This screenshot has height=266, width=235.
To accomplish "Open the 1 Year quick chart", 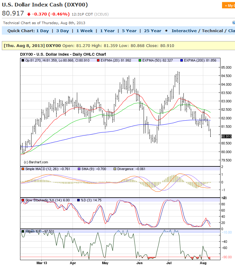I will pos(107,31).
